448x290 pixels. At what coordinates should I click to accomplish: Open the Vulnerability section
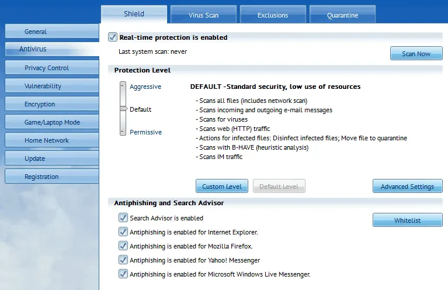52,86
